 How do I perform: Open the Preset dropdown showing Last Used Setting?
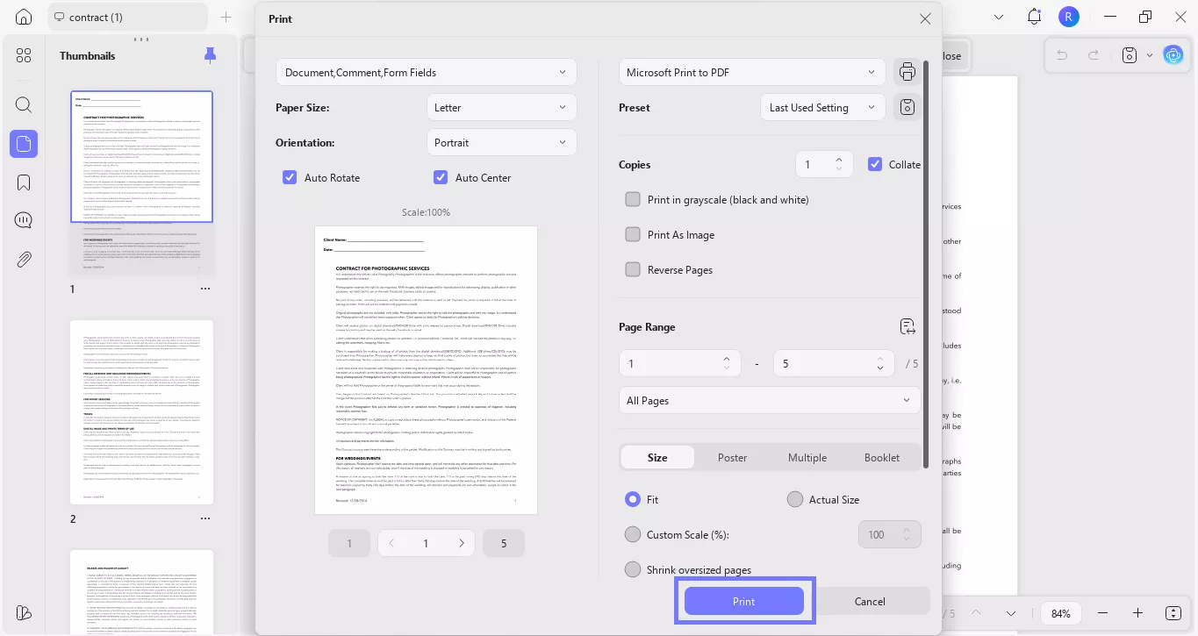click(x=822, y=107)
